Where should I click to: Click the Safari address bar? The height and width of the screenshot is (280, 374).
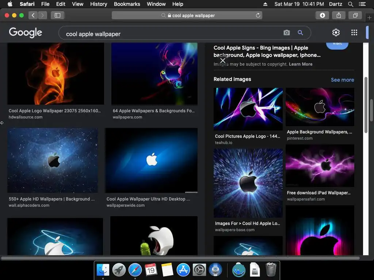click(x=187, y=15)
